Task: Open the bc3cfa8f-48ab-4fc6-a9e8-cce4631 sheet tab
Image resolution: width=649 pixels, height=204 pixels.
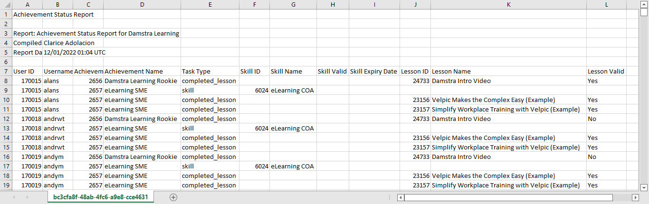Action: [x=100, y=197]
